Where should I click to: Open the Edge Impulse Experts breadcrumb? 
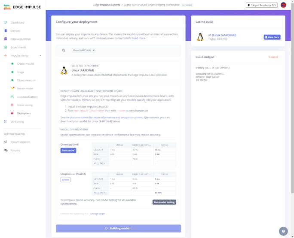[x=107, y=5]
